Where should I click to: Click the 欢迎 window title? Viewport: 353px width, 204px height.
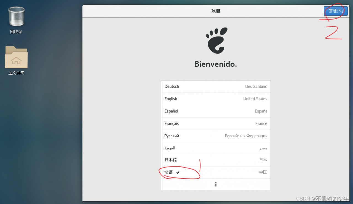coord(216,11)
